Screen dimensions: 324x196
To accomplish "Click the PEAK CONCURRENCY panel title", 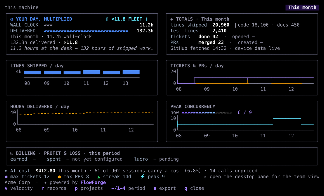I will point(193,107).
